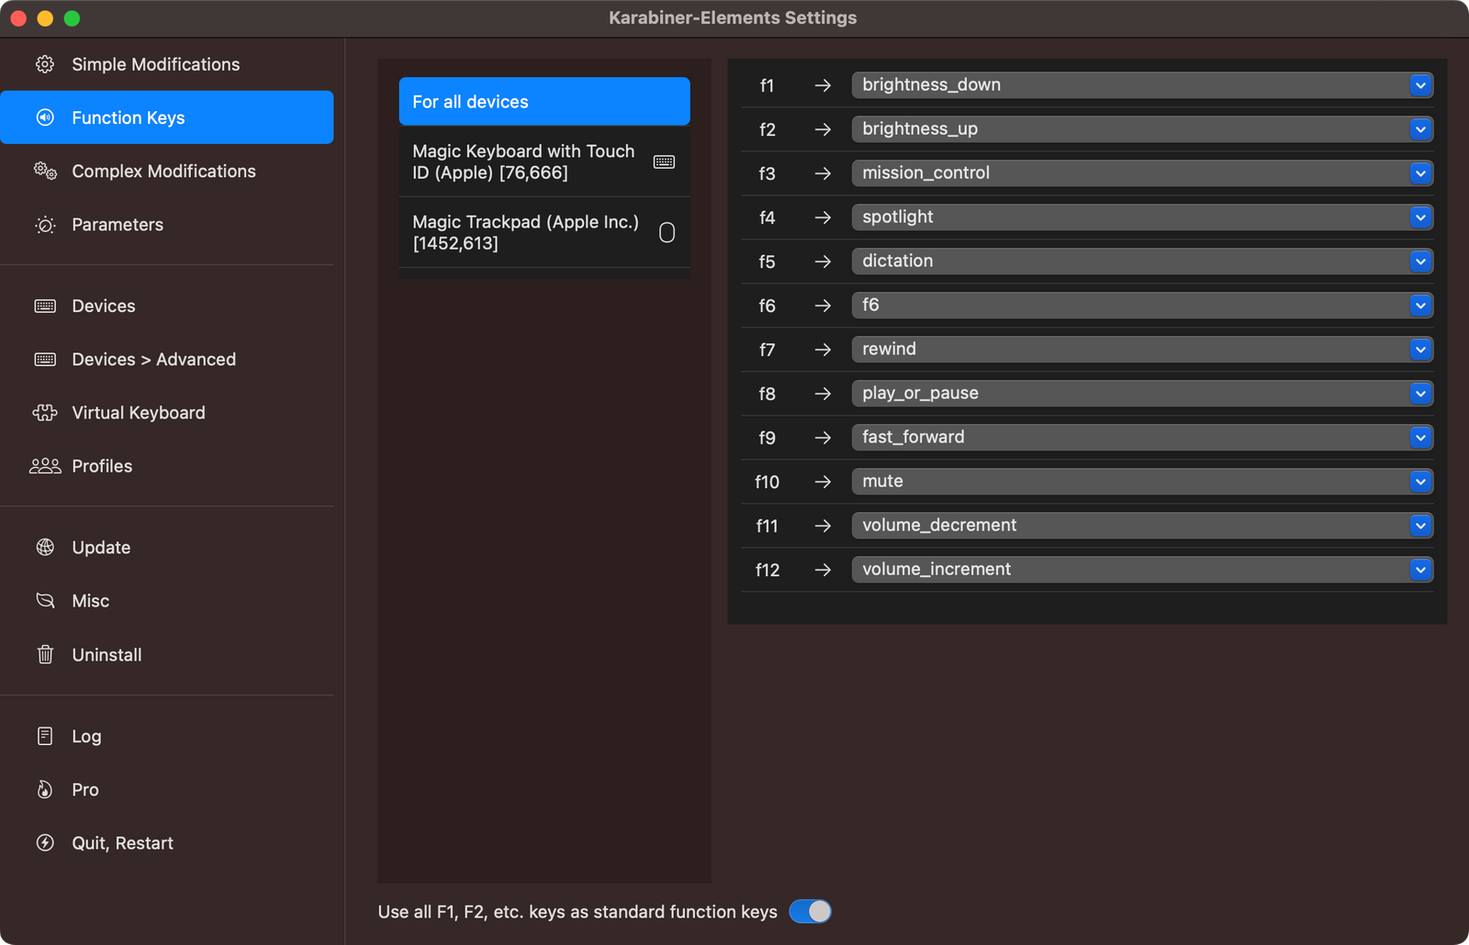This screenshot has height=945, width=1469.
Task: Select the Magic Trackpad device entry
Action: pos(544,233)
